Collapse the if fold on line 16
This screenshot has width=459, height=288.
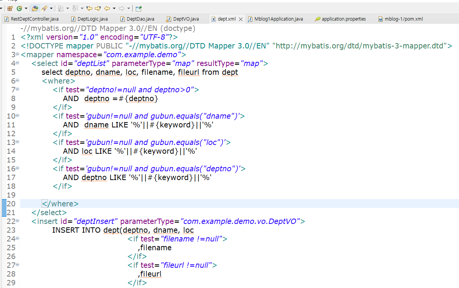tap(18, 169)
